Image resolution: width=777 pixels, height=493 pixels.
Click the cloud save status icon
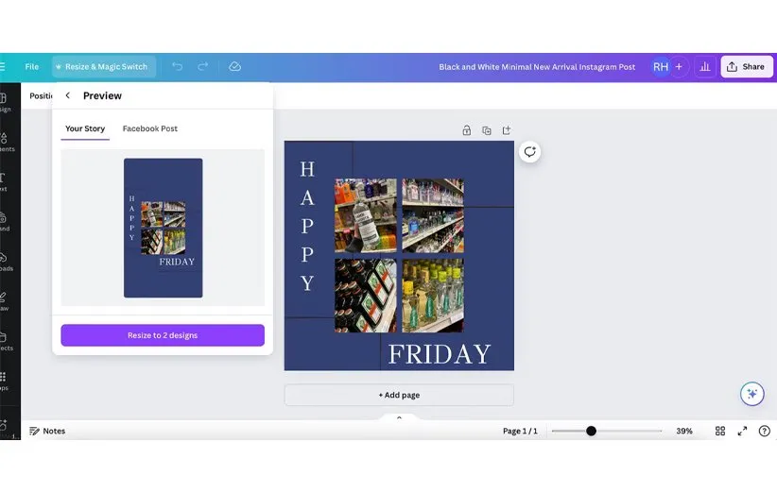pyautogui.click(x=234, y=67)
